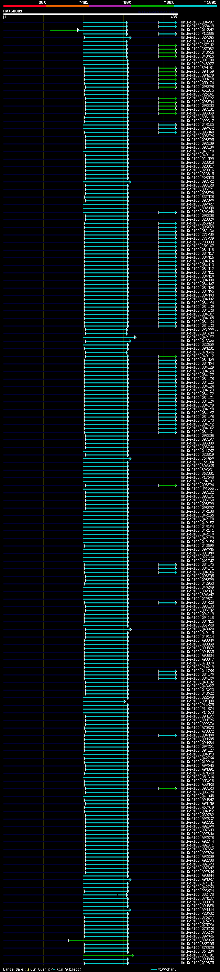Open hit UniRef100_Q2PZA5
Screen dimensions: 220x972
point(197,37)
